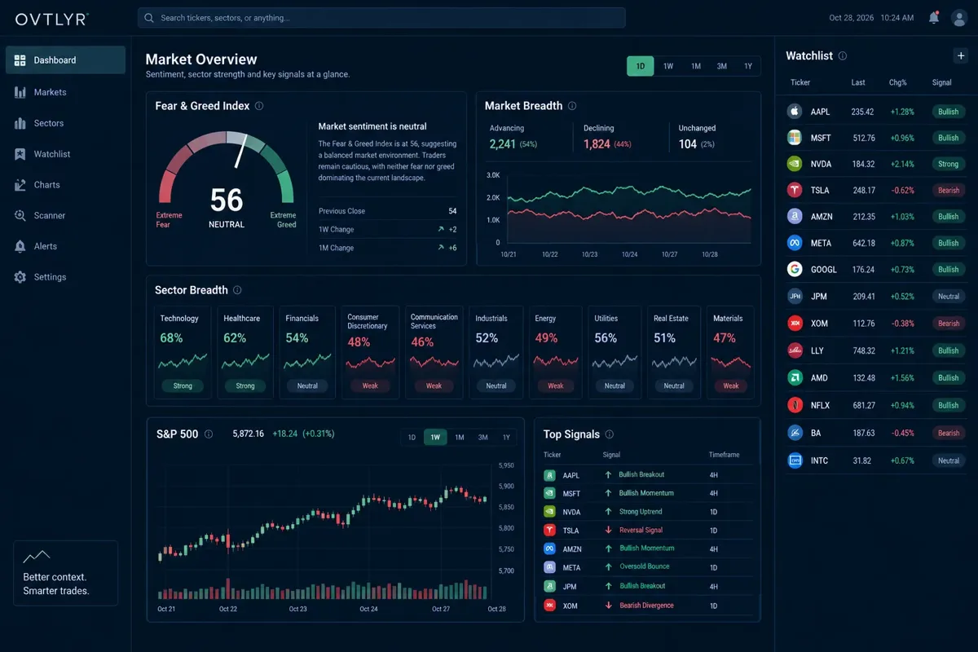Click the XOM logo in the Watchlist
Screen dimensions: 978x652
(795, 324)
